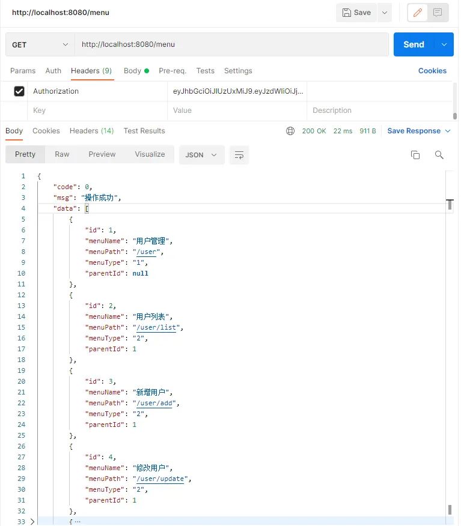This screenshot has width=461, height=526.
Task: Toggle the line wrap icon
Action: [x=239, y=155]
